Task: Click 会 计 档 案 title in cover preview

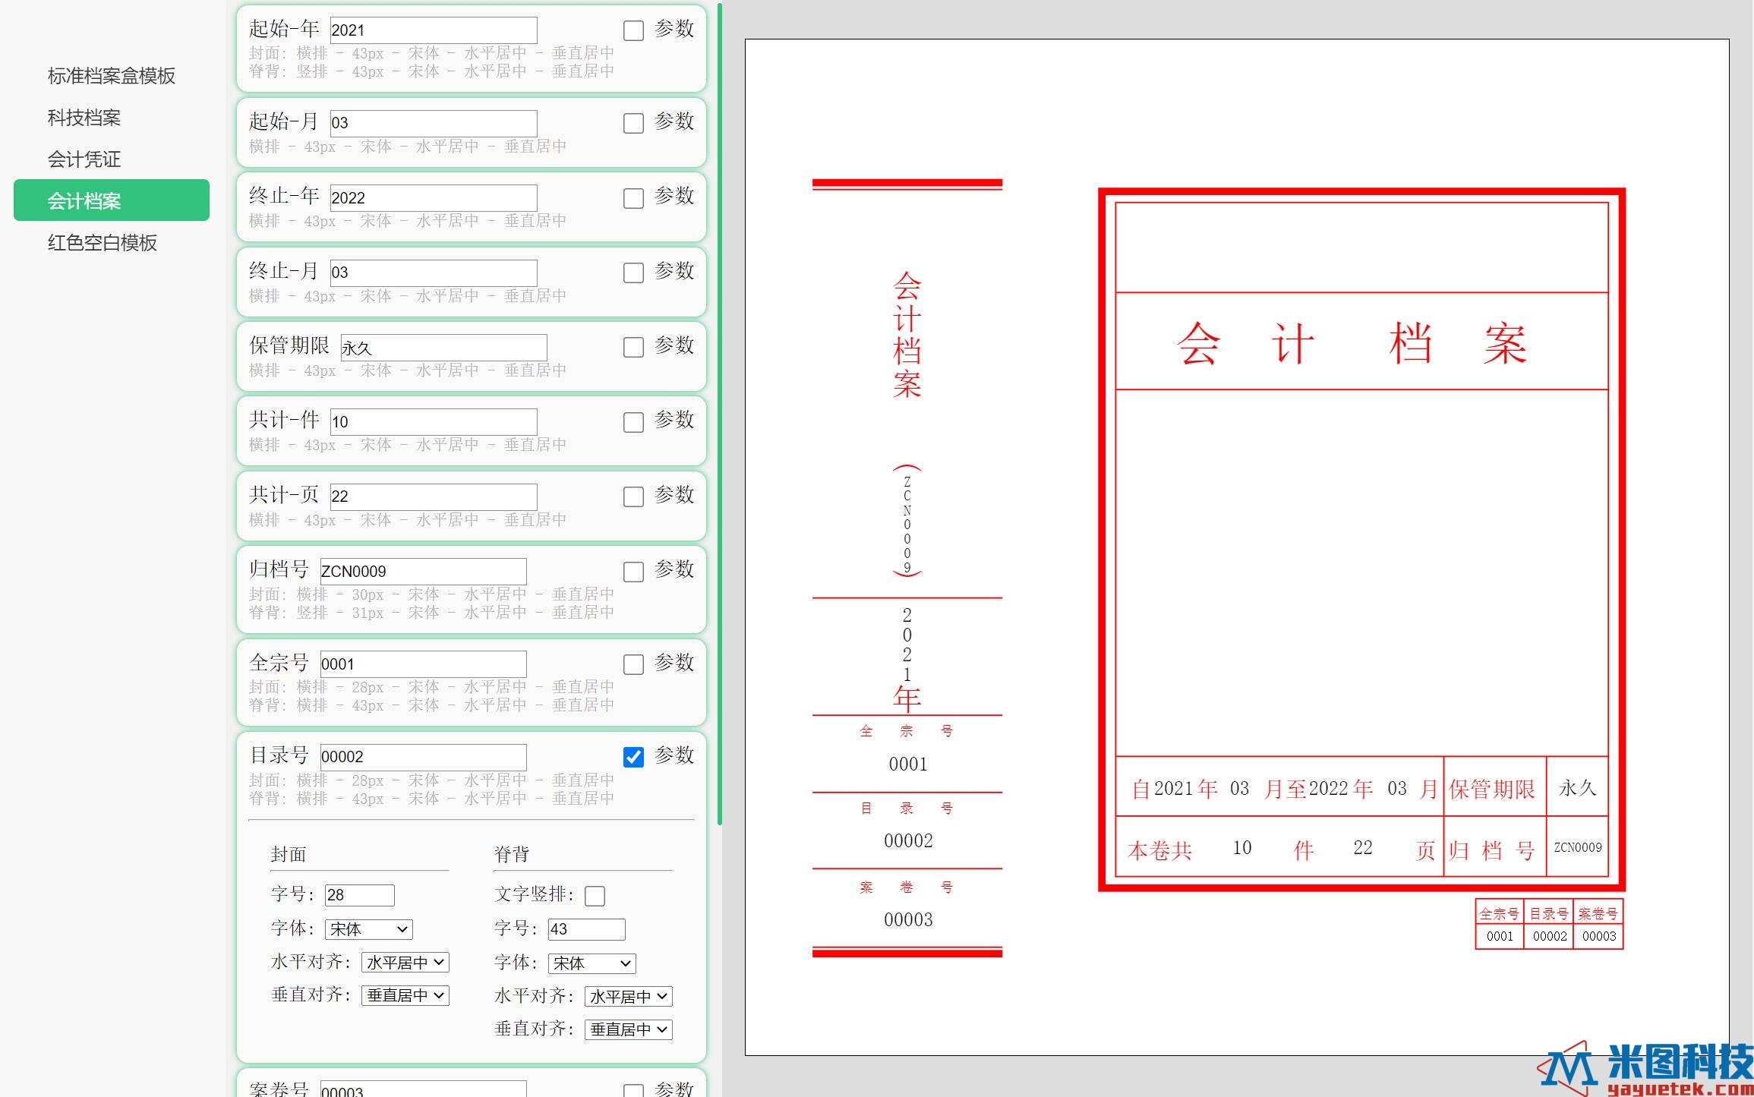Action: coord(1351,343)
